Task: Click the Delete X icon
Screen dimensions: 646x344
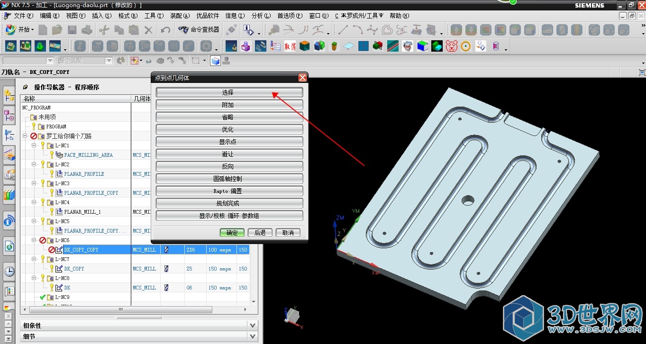Action: (149, 30)
